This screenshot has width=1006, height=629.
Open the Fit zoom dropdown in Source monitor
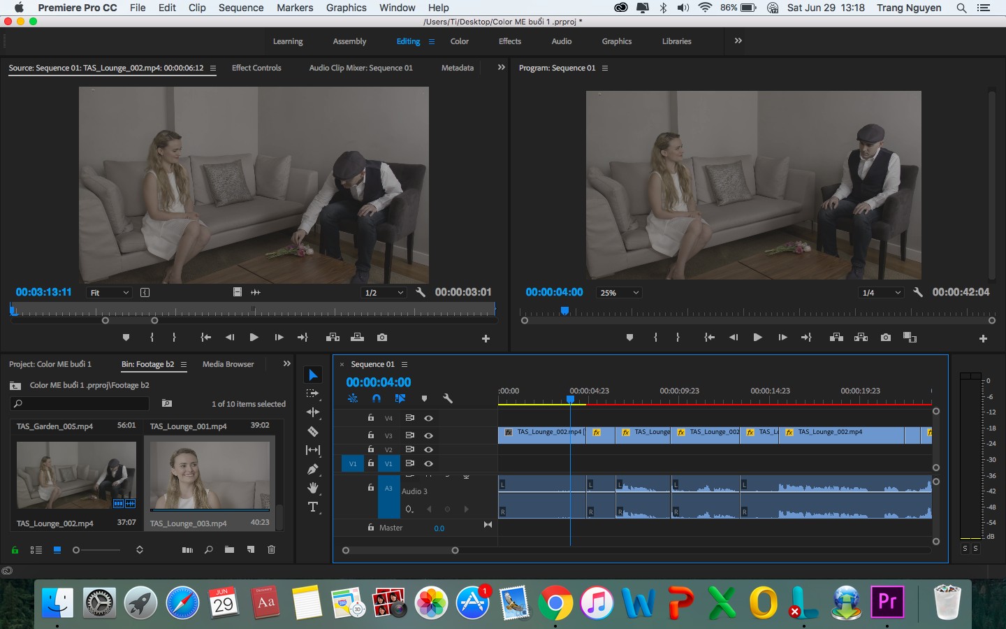coord(110,293)
